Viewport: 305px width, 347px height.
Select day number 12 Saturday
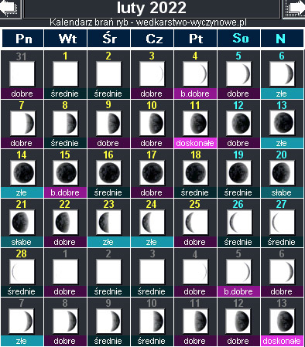point(238,105)
